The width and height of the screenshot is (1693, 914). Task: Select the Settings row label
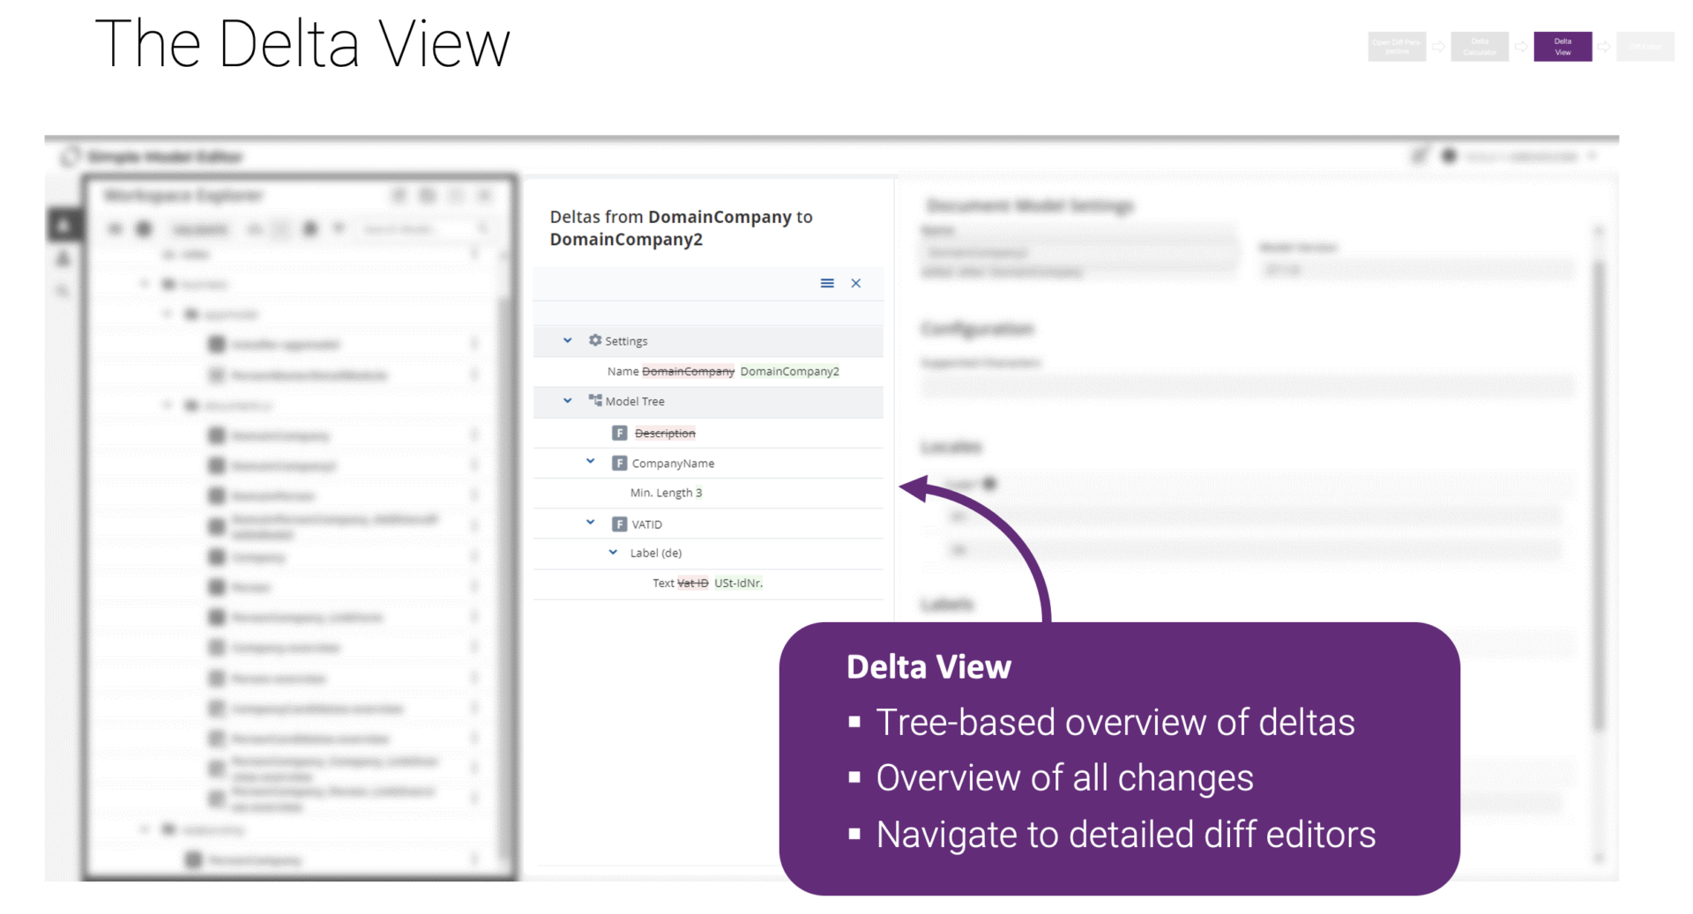tap(626, 341)
